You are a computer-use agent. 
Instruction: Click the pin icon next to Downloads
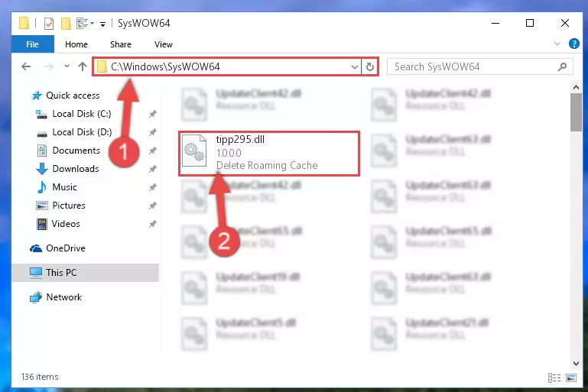pyautogui.click(x=152, y=169)
